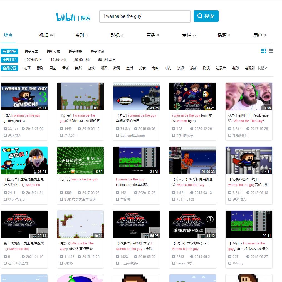Filter category to 舞蹈
Screen dimensions: 282x282
78,68
